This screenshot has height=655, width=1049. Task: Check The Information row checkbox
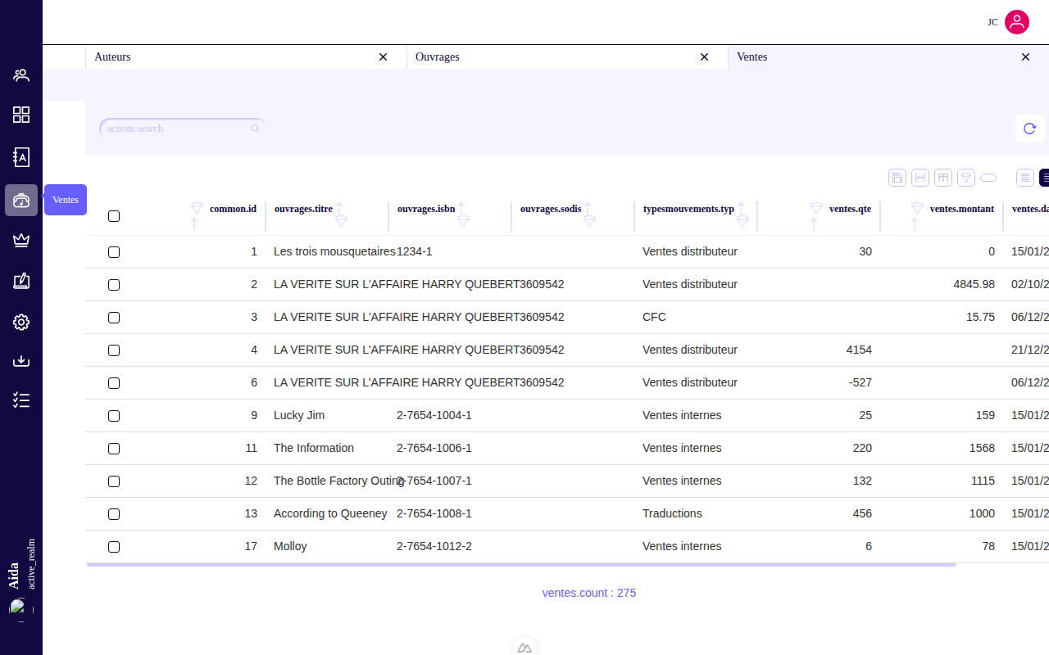tap(114, 449)
